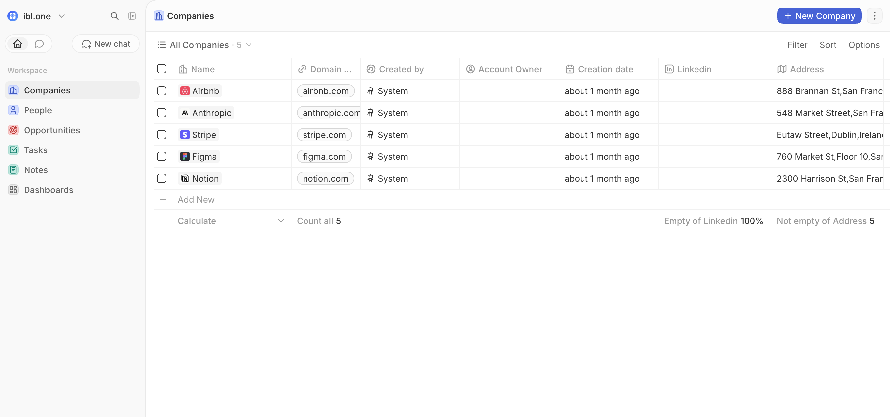Check the Anthropic row checkbox
890x417 pixels.
coord(162,113)
